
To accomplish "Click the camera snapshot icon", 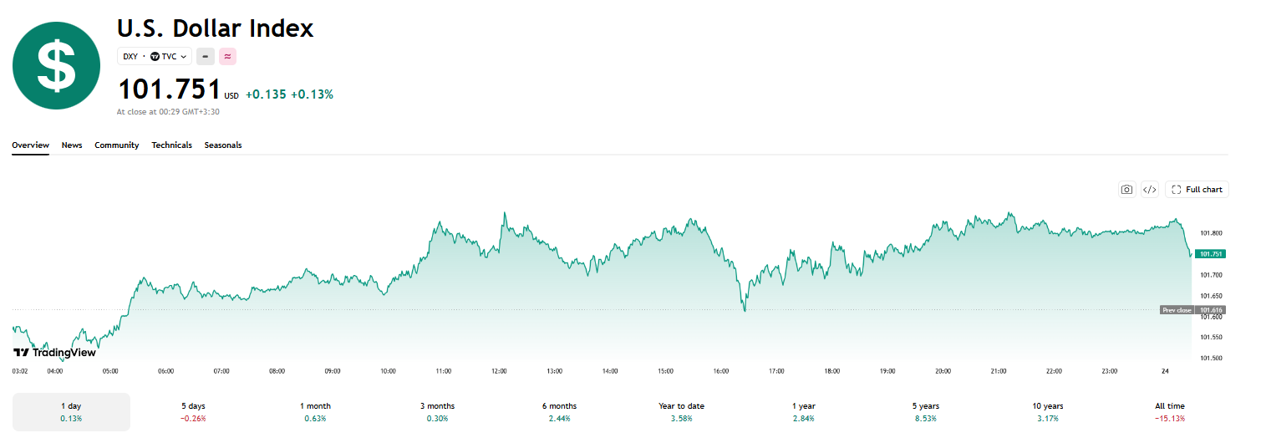I will tap(1127, 190).
